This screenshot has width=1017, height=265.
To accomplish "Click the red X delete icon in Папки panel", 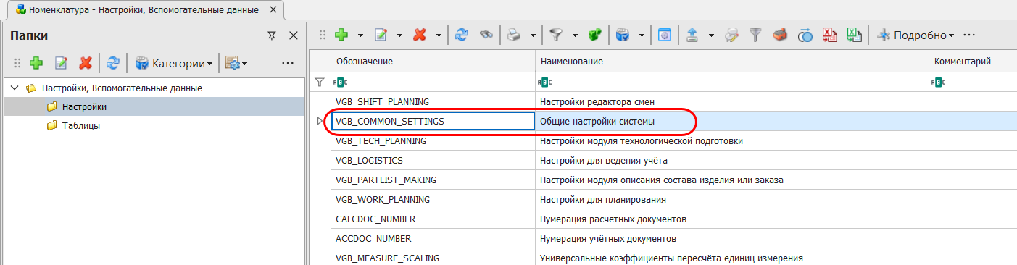I will pyautogui.click(x=86, y=63).
